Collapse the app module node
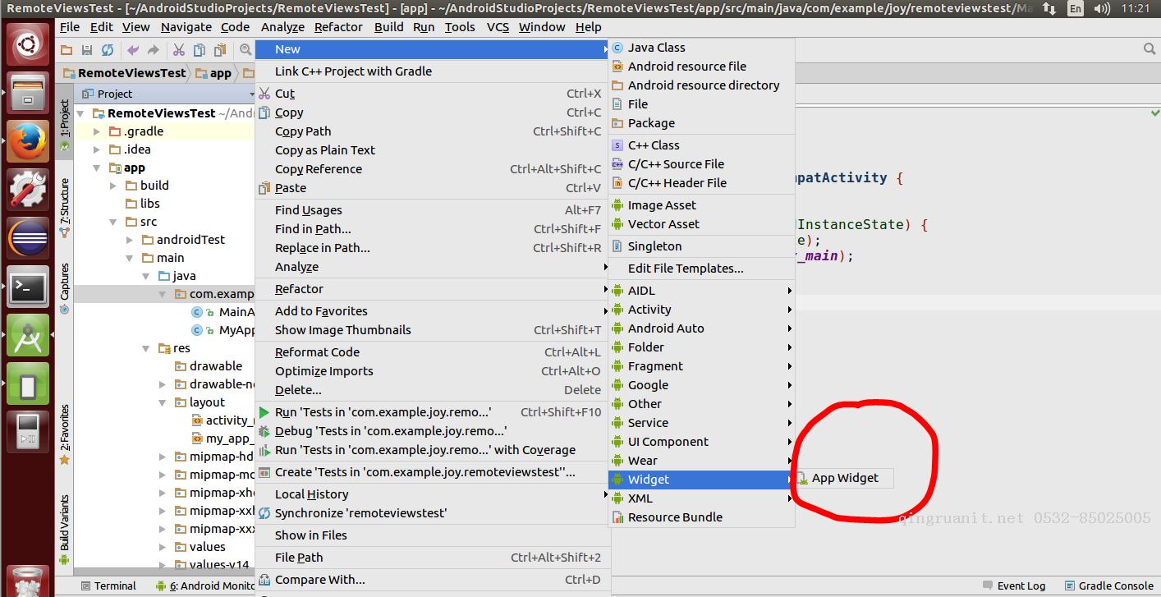 96,168
